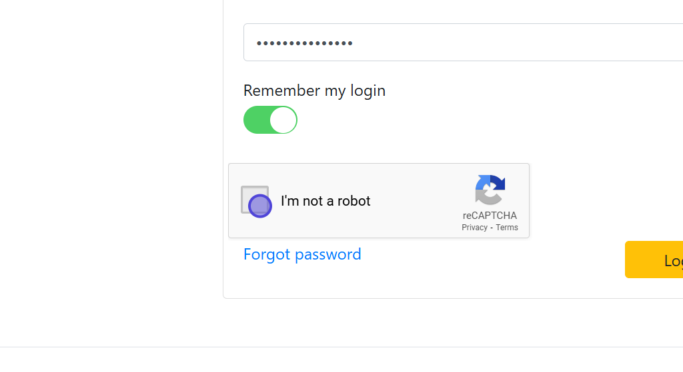The image size is (683, 372).
Task: Click the reCAPTCHA text under the logo
Action: pos(490,216)
